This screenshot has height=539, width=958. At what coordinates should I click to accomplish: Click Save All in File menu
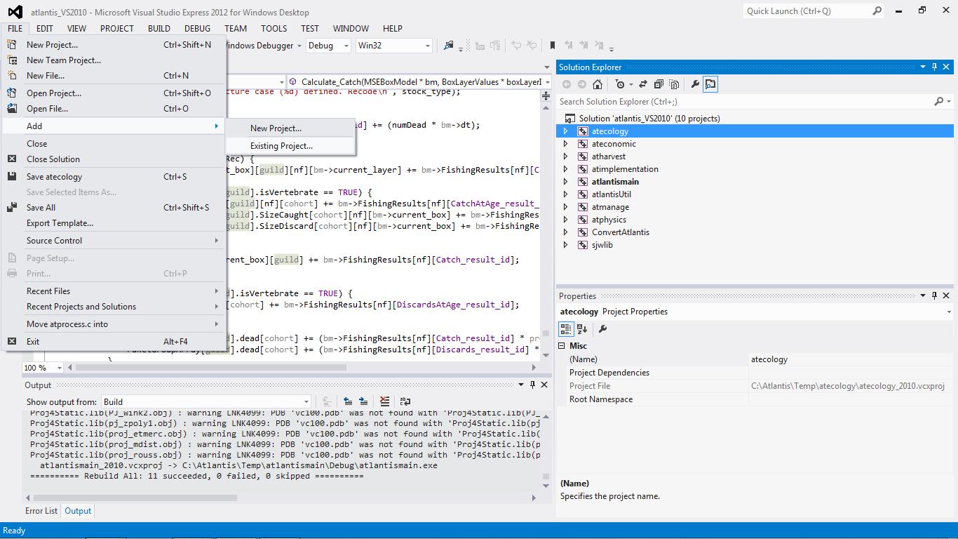tap(41, 208)
